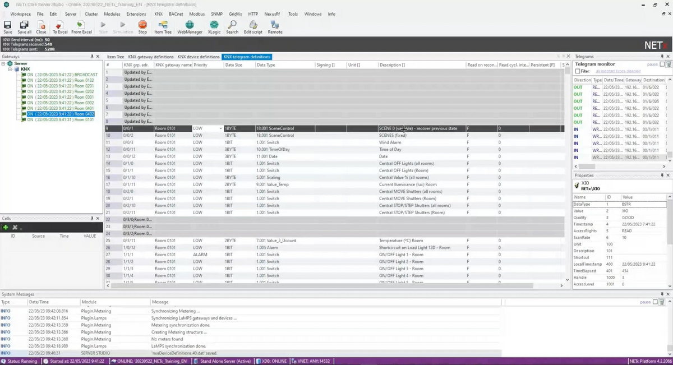This screenshot has width=673, height=365.
Task: Switch to the Item Tree tab
Action: pos(116,57)
